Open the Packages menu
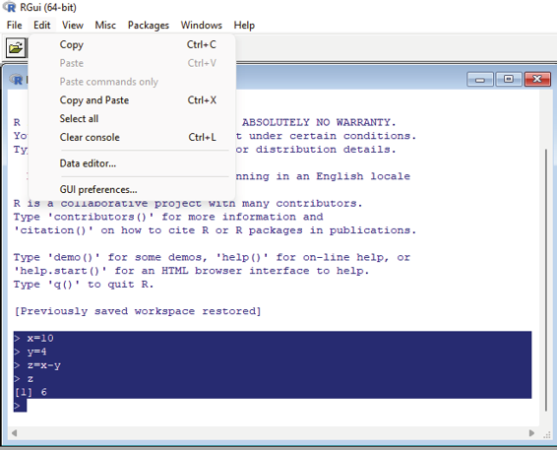This screenshot has height=450, width=557. 149,26
